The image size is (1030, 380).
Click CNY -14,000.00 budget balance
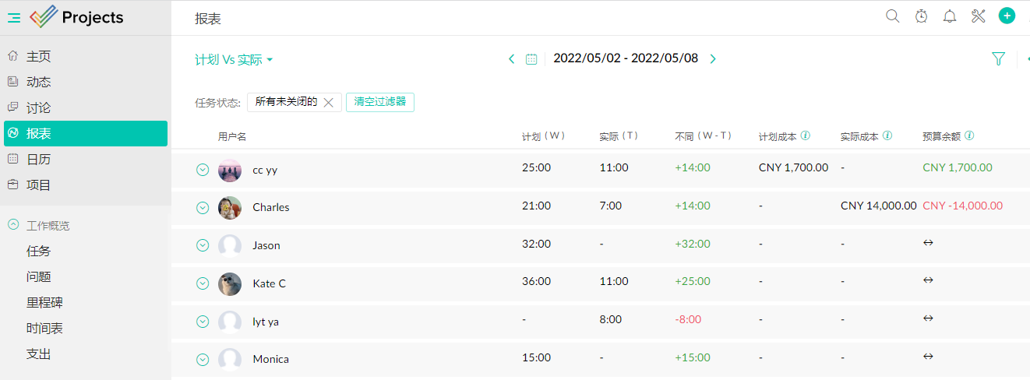[962, 206]
